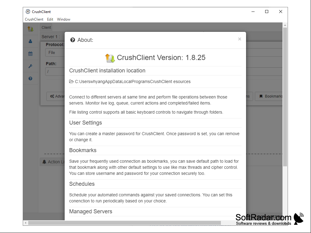Click the installation path text
The width and height of the screenshot is (311, 233).
click(x=133, y=82)
